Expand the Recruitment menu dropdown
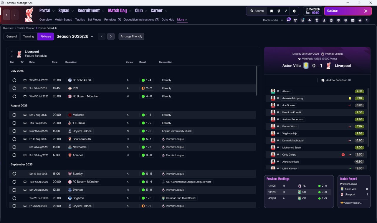 pyautogui.click(x=103, y=11)
